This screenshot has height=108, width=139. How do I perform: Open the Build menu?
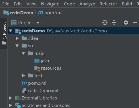(x=127, y=4)
